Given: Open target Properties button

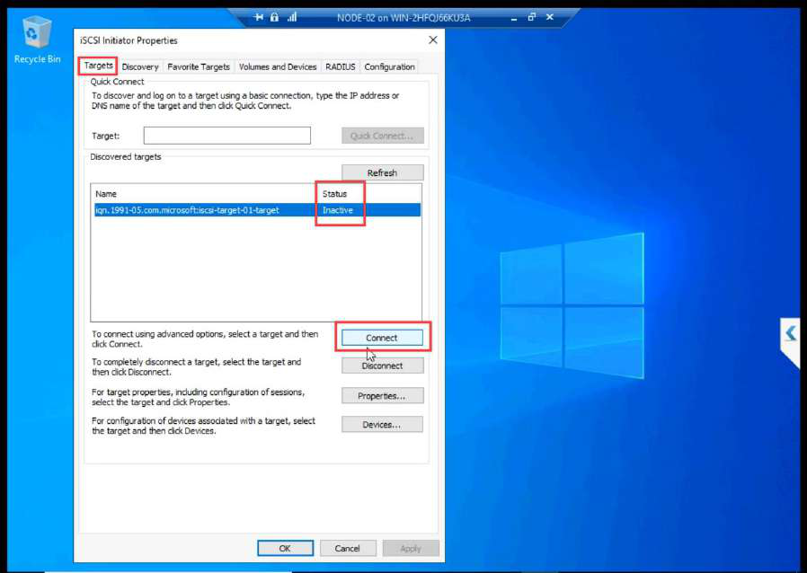Looking at the screenshot, I should (383, 395).
